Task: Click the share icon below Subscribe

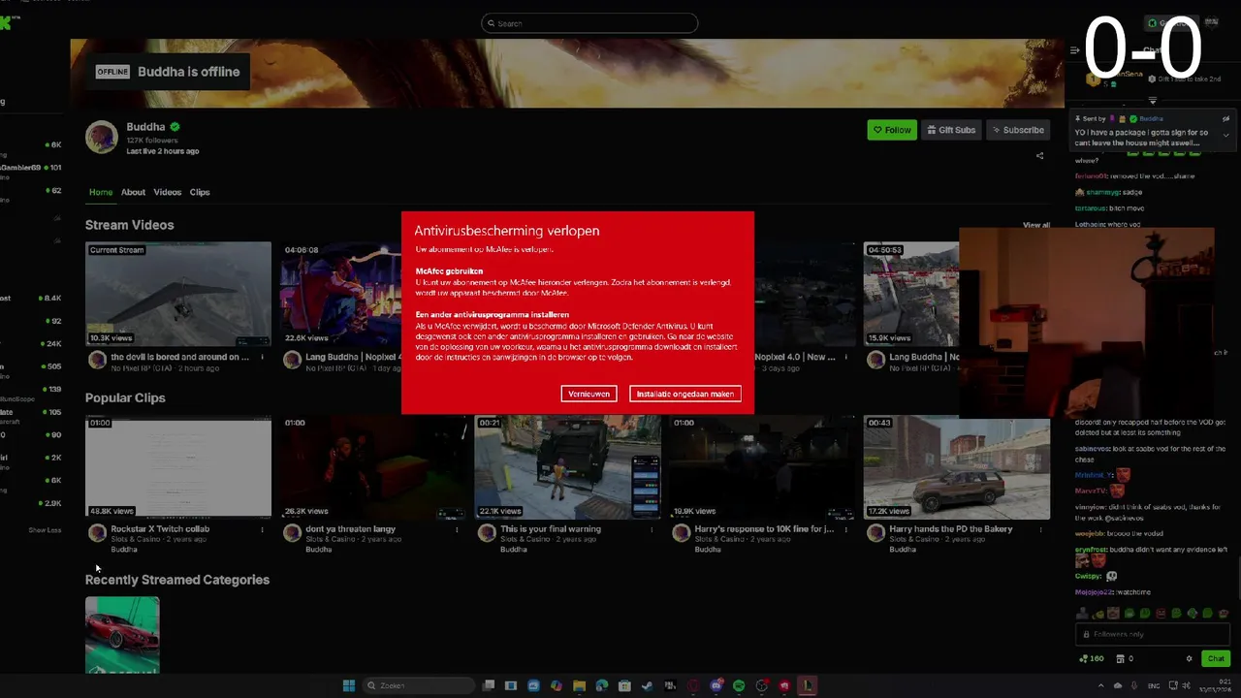Action: (x=1039, y=155)
